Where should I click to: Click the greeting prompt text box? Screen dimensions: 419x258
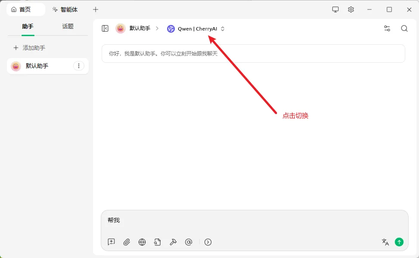point(253,54)
